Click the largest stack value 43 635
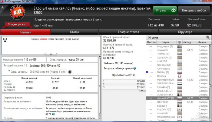This screenshot has height=122, width=212. pos(29,82)
